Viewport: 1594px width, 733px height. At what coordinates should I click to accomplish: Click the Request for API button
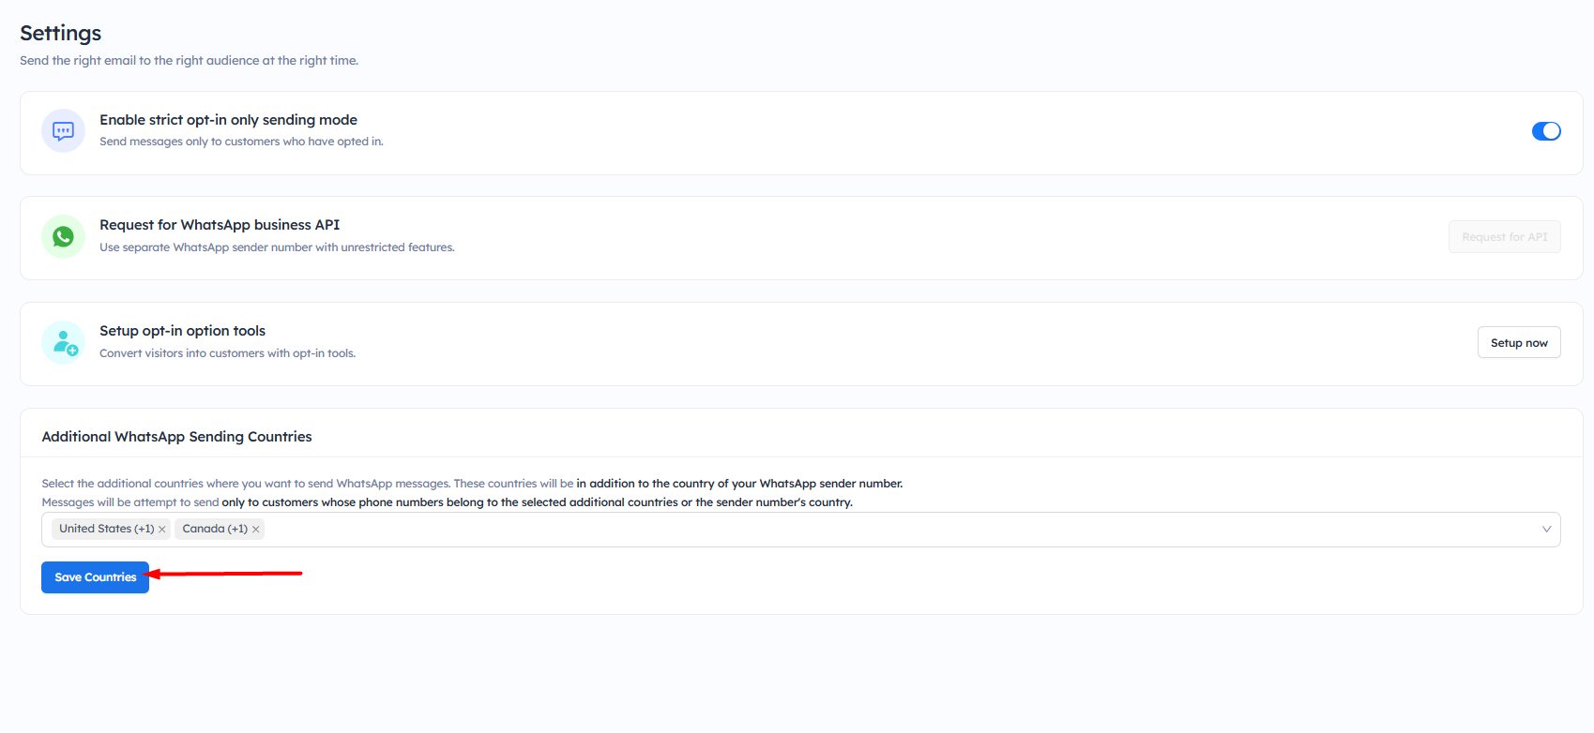coord(1504,237)
